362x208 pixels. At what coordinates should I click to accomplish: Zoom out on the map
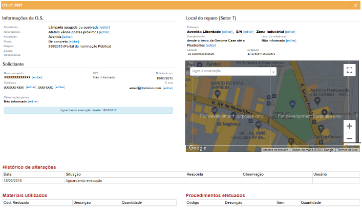(349, 138)
